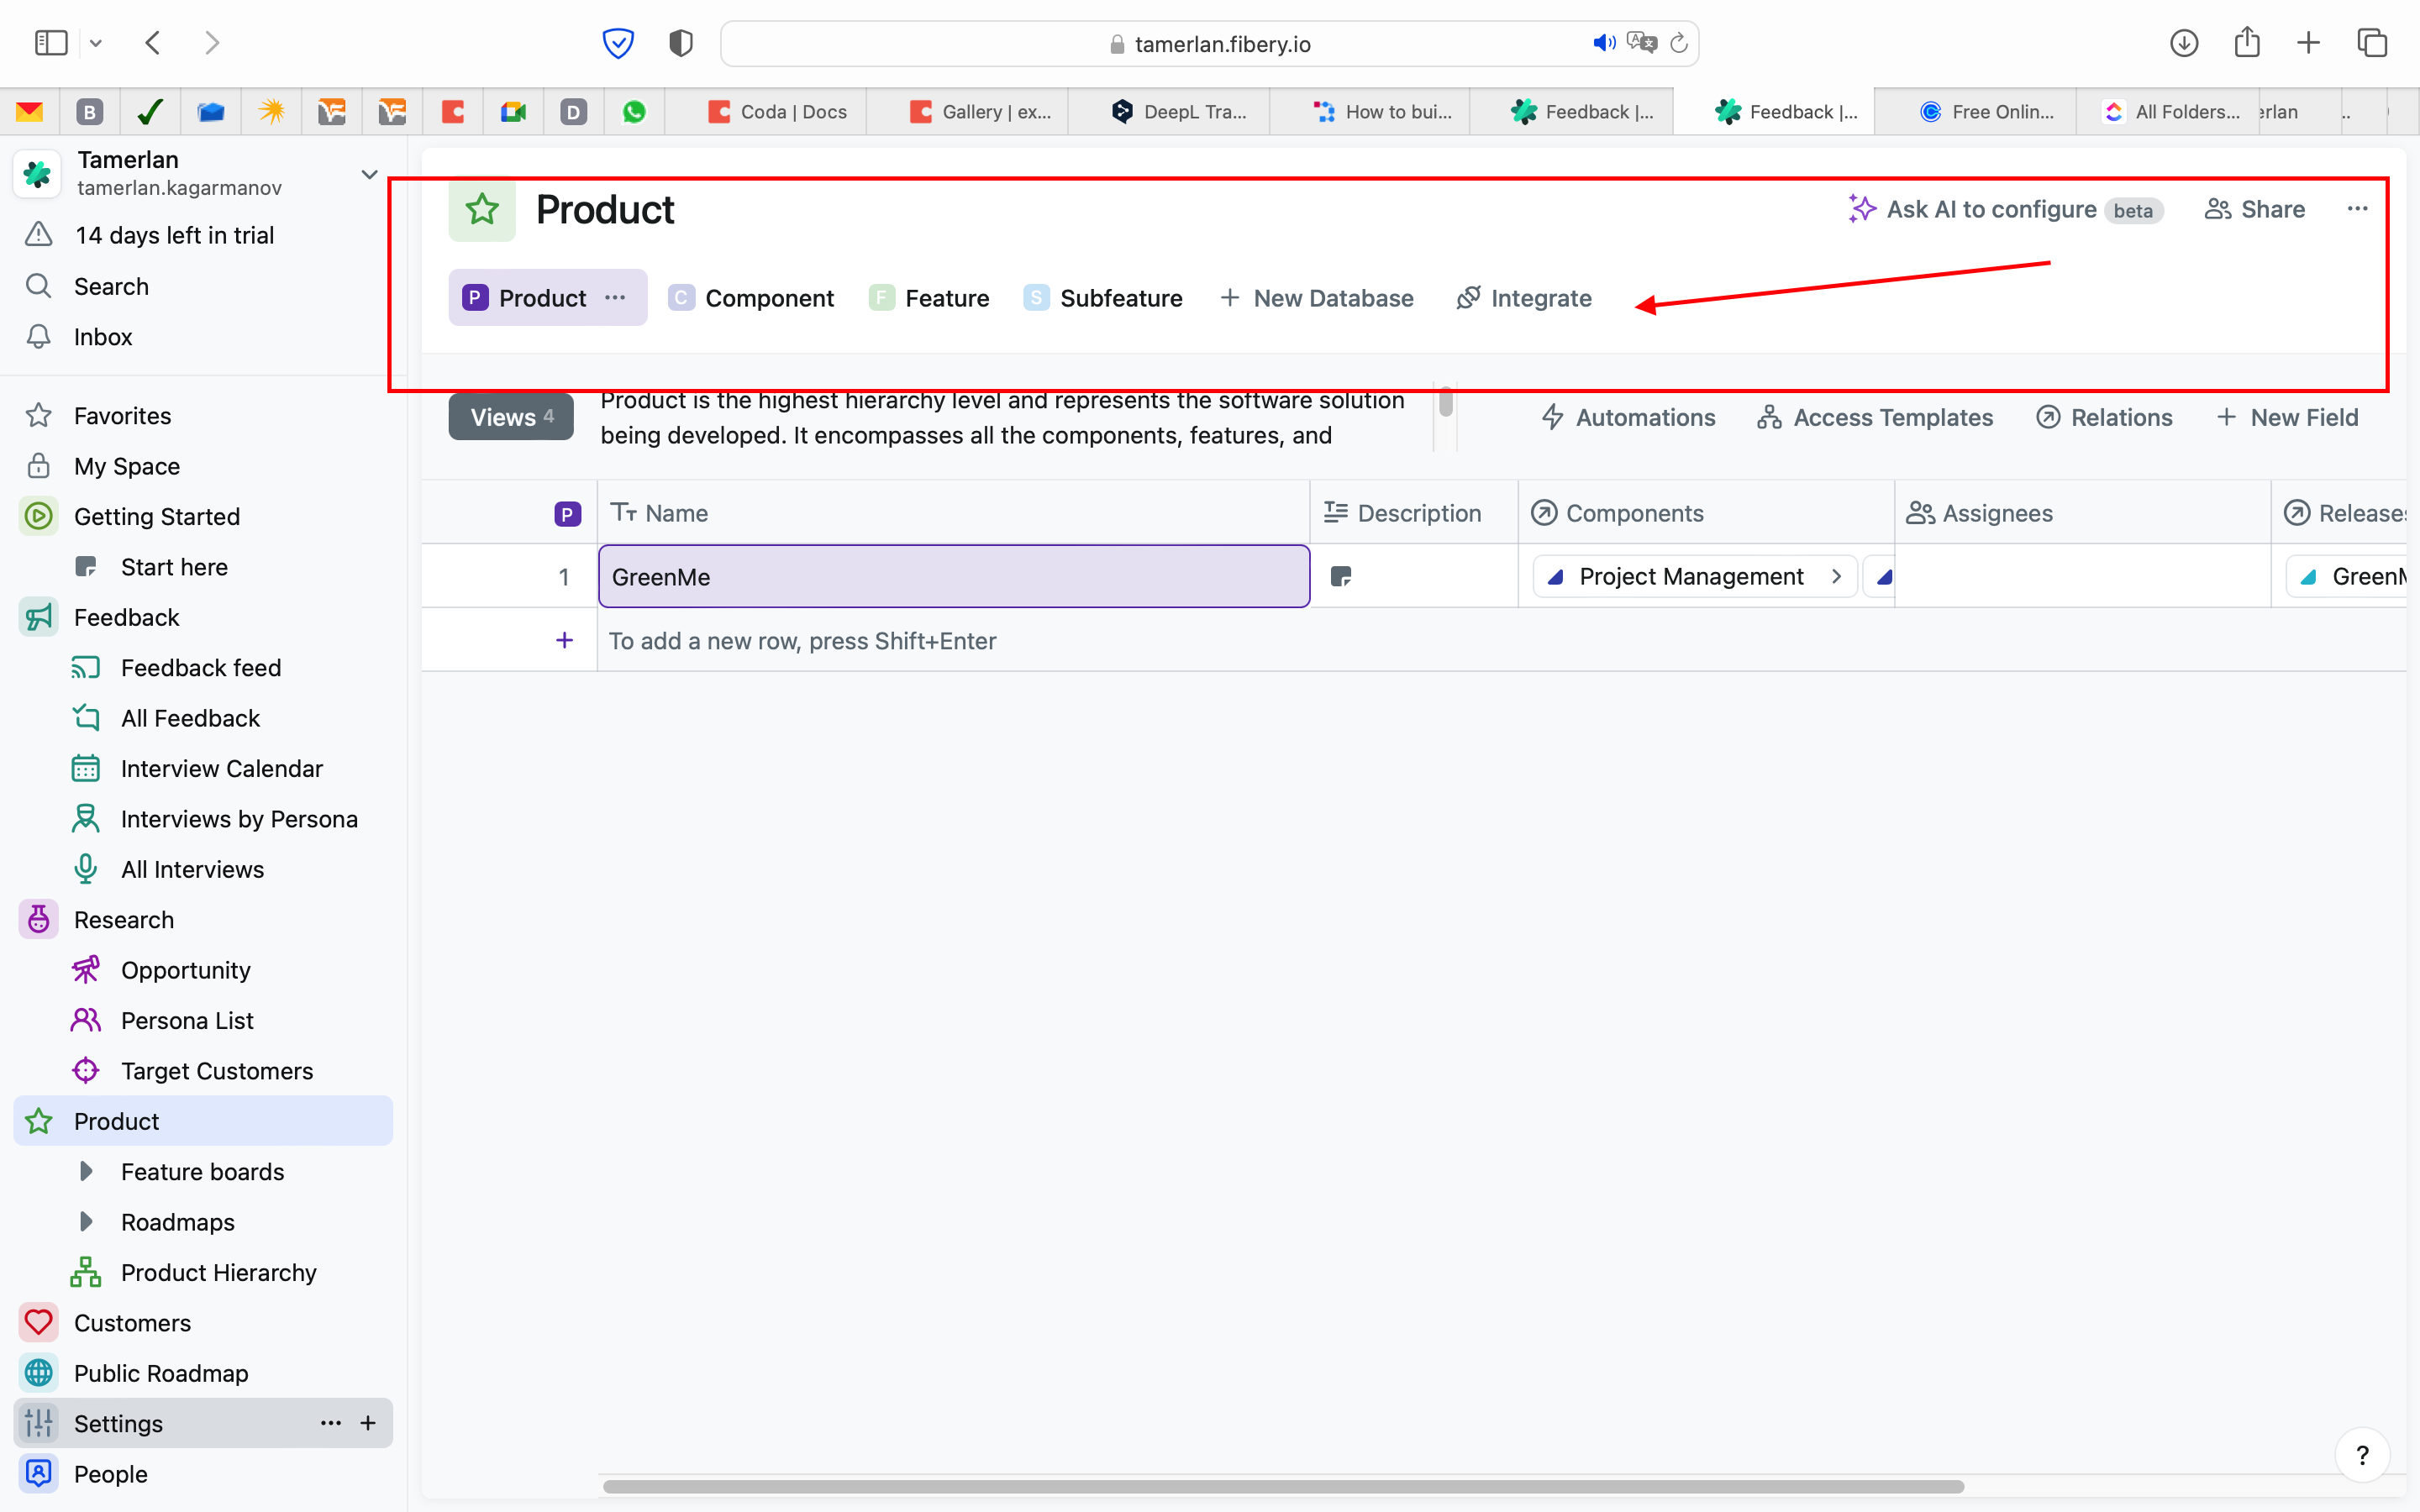The height and width of the screenshot is (1512, 2420).
Task: Click the Share button
Action: click(2255, 209)
